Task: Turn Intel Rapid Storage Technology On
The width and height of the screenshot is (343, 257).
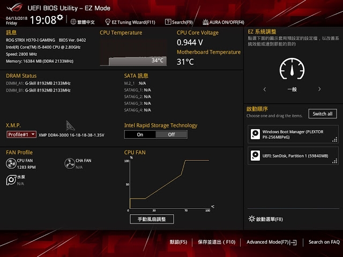Action: [x=140, y=134]
